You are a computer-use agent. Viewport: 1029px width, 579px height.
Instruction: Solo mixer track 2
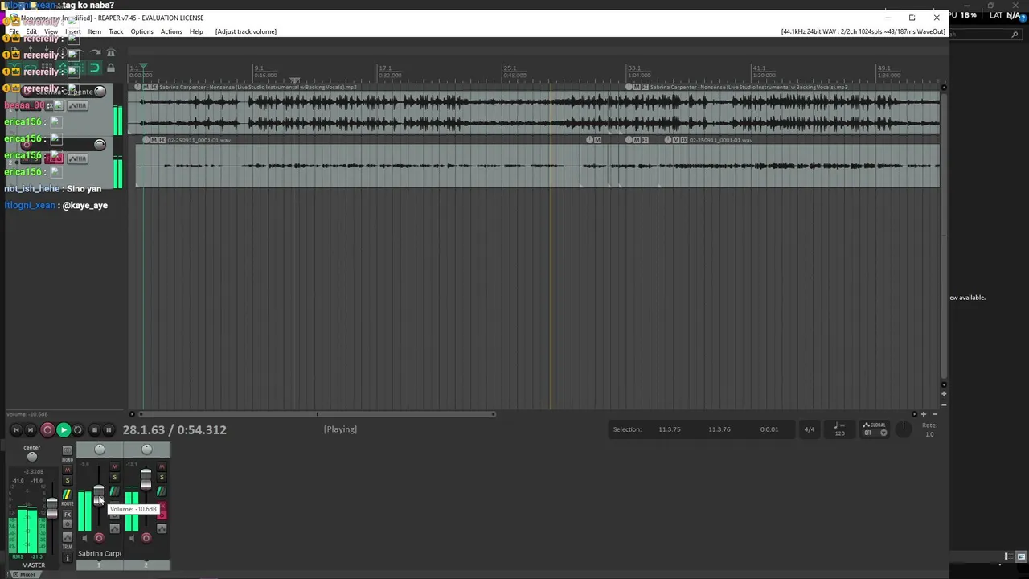pyautogui.click(x=162, y=477)
